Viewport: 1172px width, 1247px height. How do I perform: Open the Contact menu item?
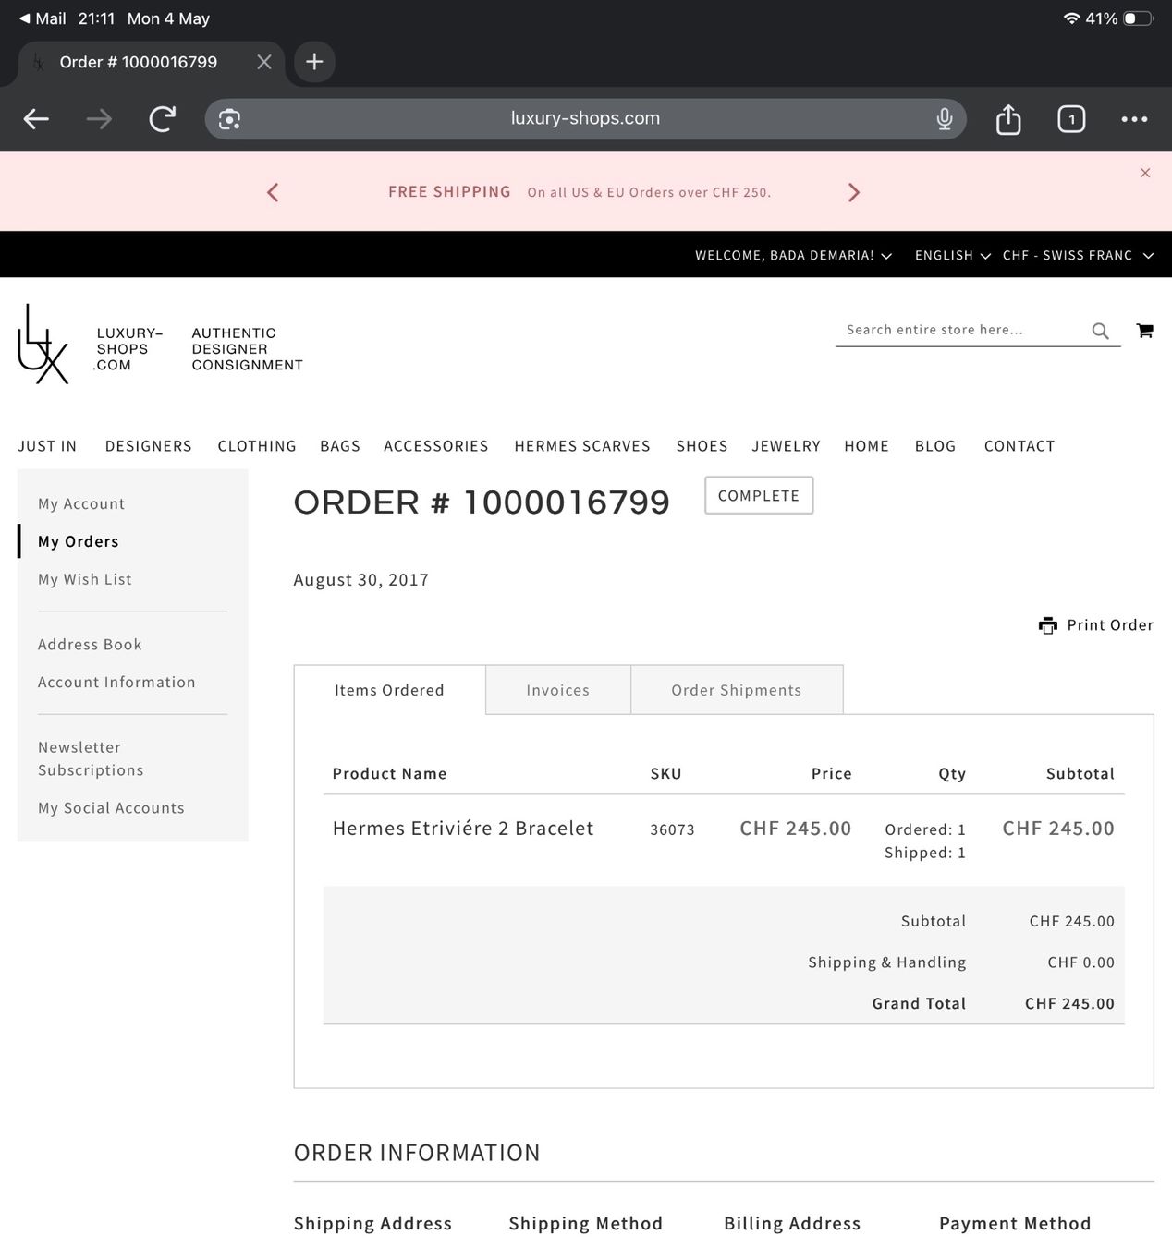(1019, 446)
